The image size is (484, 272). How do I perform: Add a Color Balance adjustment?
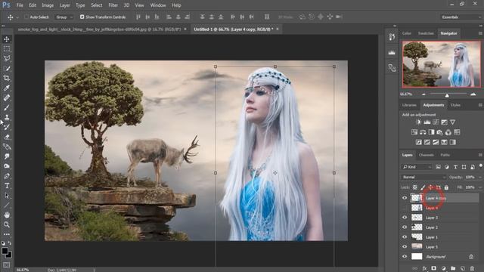pos(423,132)
